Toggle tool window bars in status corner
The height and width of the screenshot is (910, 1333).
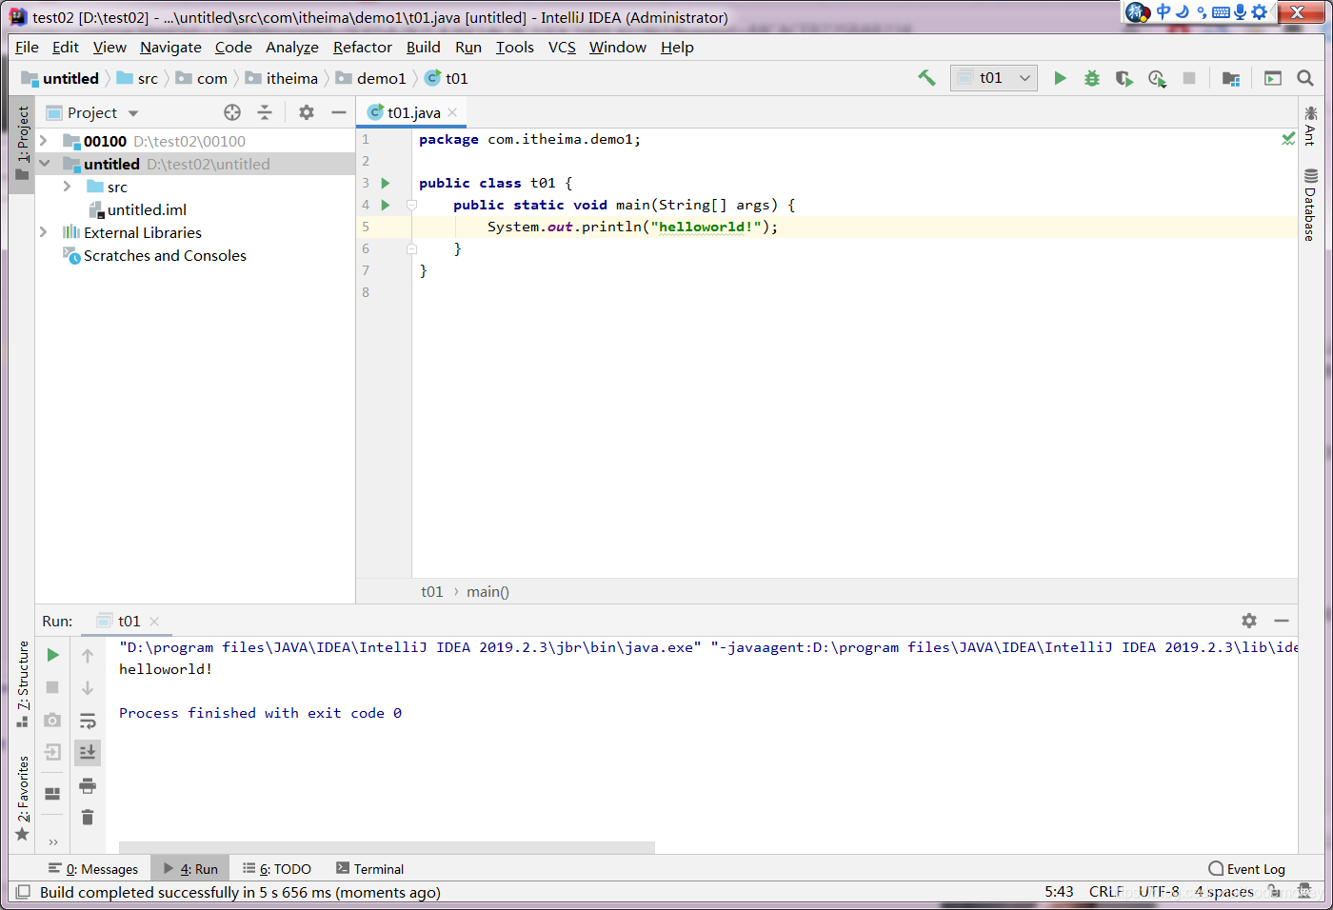click(24, 892)
